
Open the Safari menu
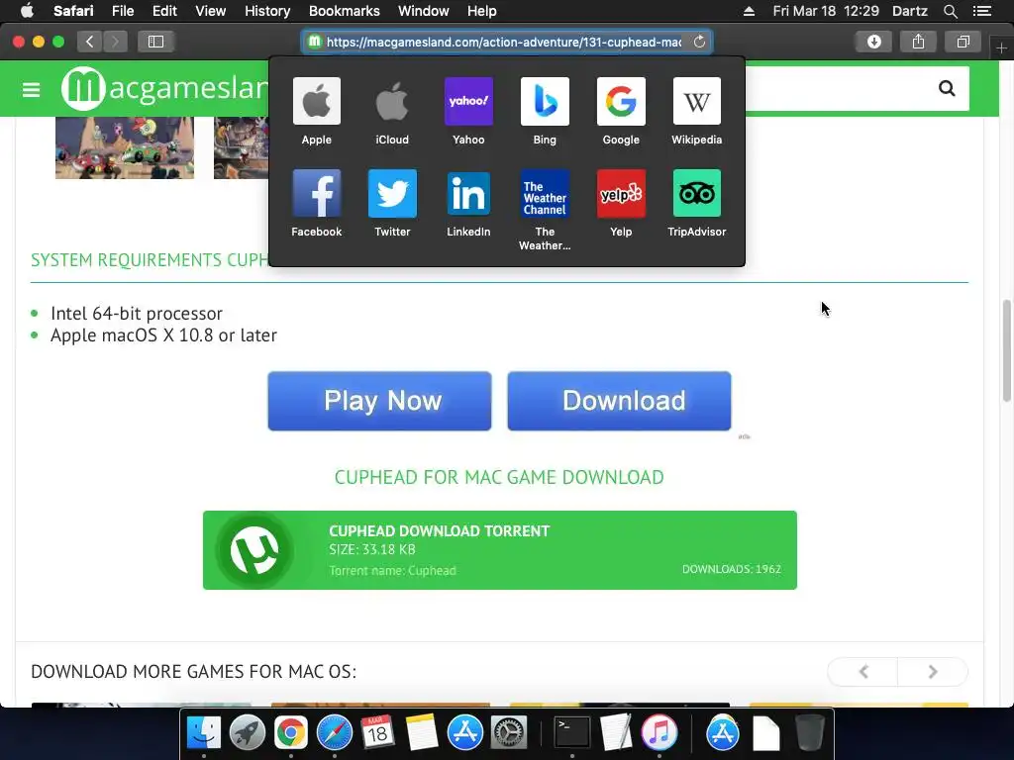point(73,11)
